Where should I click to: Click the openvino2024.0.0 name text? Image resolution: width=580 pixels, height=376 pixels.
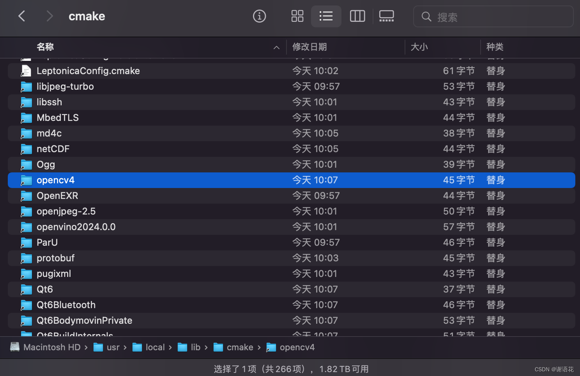[76, 227]
